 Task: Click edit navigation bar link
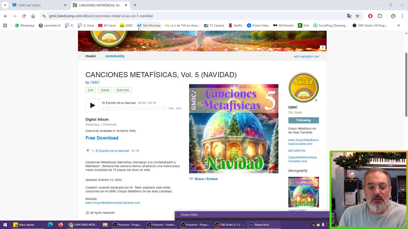[x=306, y=56]
